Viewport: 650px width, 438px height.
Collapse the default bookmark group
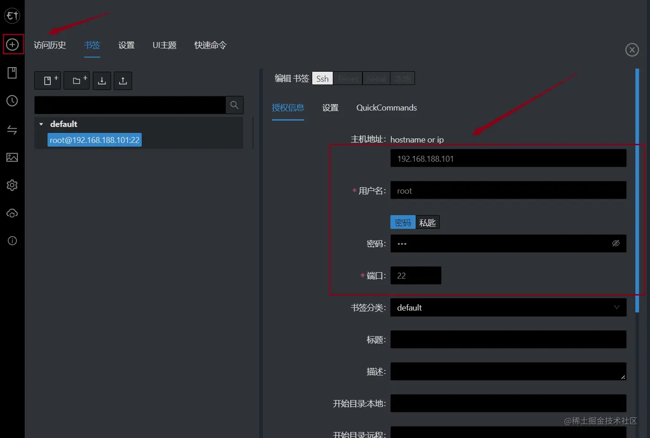pos(41,124)
